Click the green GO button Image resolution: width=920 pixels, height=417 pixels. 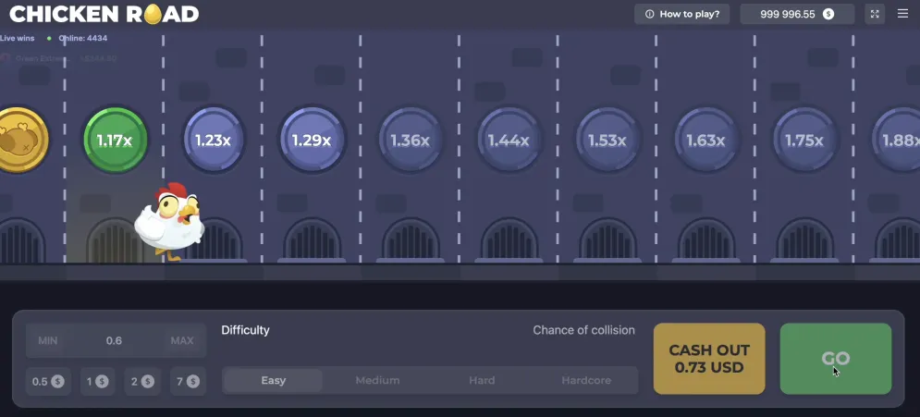click(x=836, y=359)
